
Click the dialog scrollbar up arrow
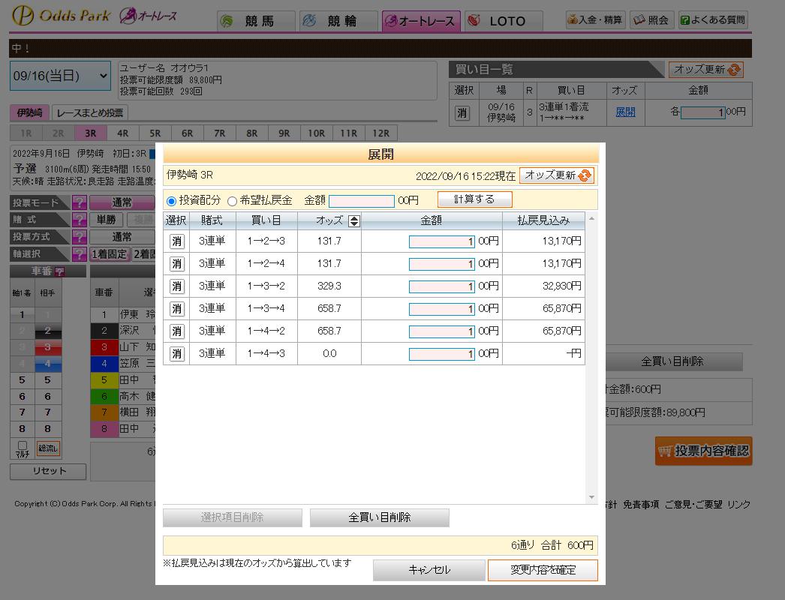click(592, 219)
